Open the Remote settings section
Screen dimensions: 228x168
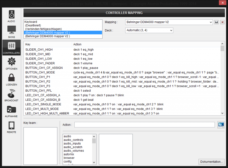click(11, 127)
